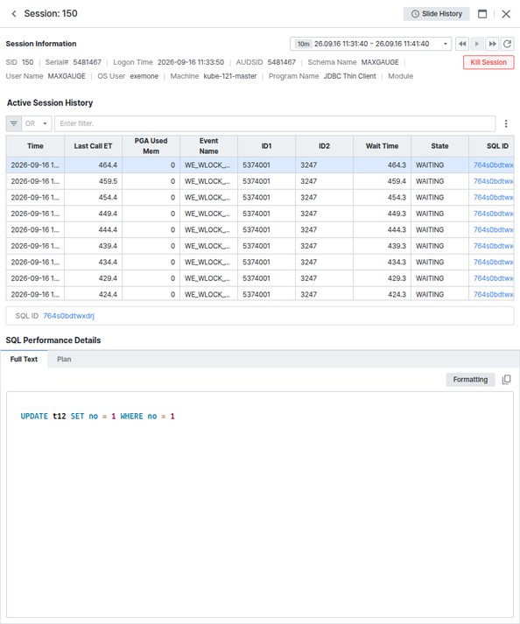Sort by Wait Time column header
This screenshot has height=624, width=520.
pyautogui.click(x=382, y=146)
